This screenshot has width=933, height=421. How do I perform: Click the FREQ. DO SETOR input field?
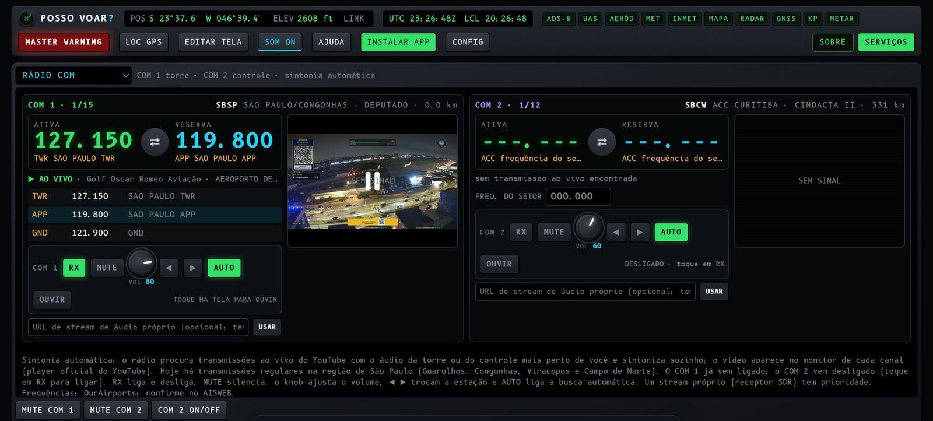[578, 197]
